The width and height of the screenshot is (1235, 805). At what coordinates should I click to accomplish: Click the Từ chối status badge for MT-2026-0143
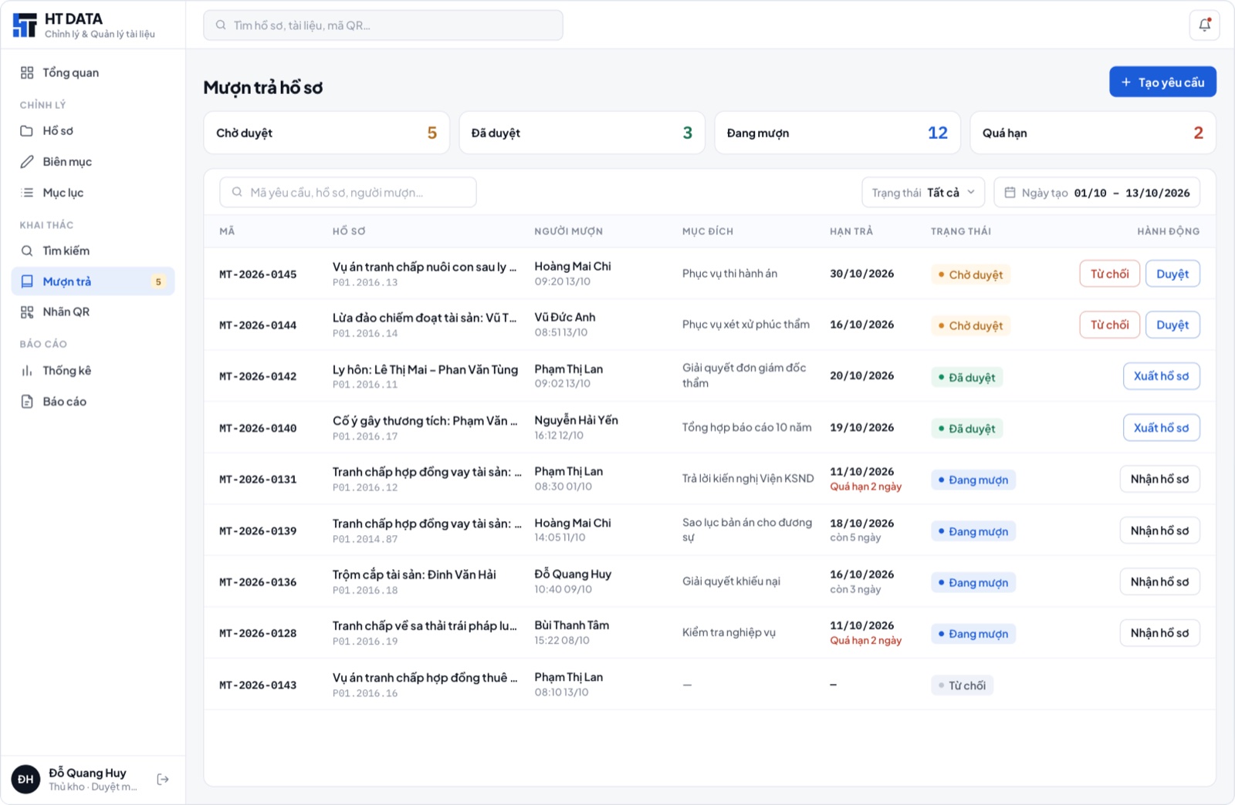[x=962, y=685]
